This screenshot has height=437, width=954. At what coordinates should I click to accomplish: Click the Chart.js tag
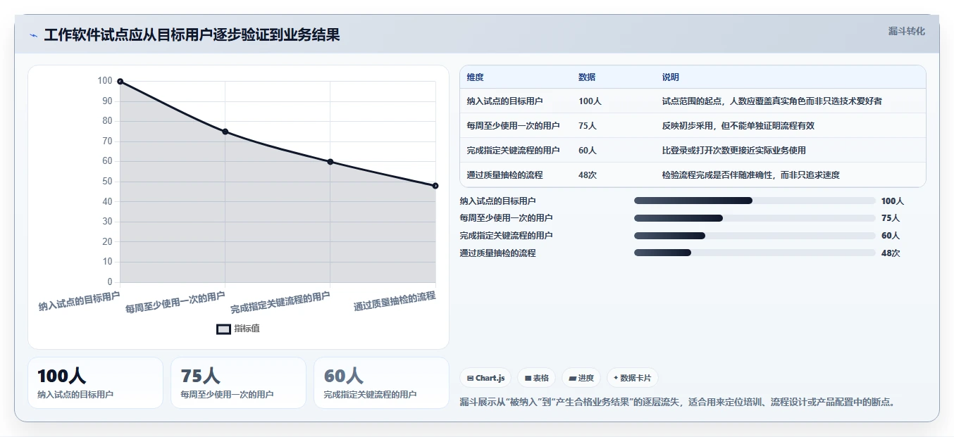click(485, 378)
